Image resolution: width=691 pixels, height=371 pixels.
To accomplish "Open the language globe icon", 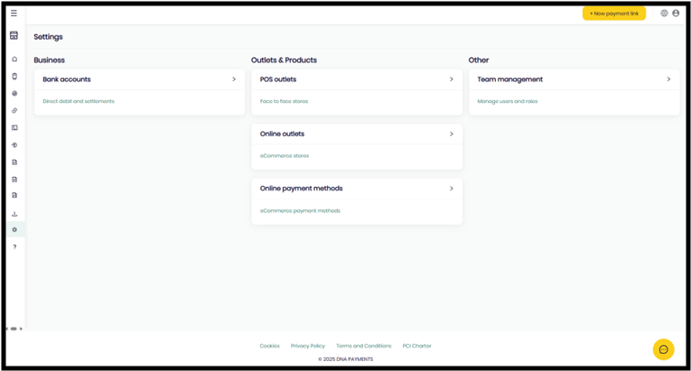I will [x=665, y=14].
